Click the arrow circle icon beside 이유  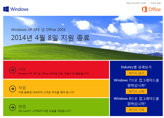12,70
